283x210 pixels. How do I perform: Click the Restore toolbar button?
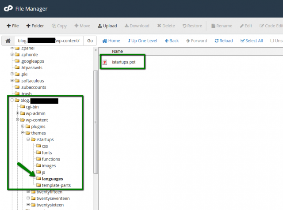192,26
